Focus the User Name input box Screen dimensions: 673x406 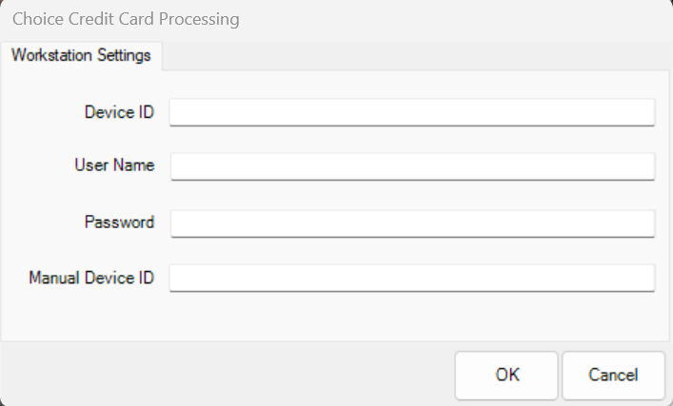tap(411, 166)
